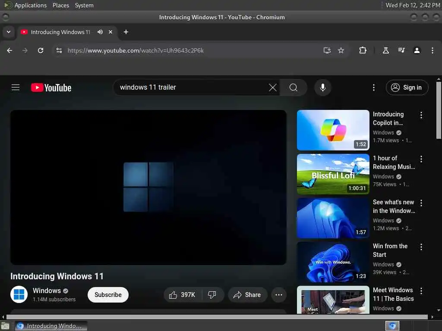442x331 pixels.
Task: Dislike the video with thumbs down
Action: click(x=212, y=295)
